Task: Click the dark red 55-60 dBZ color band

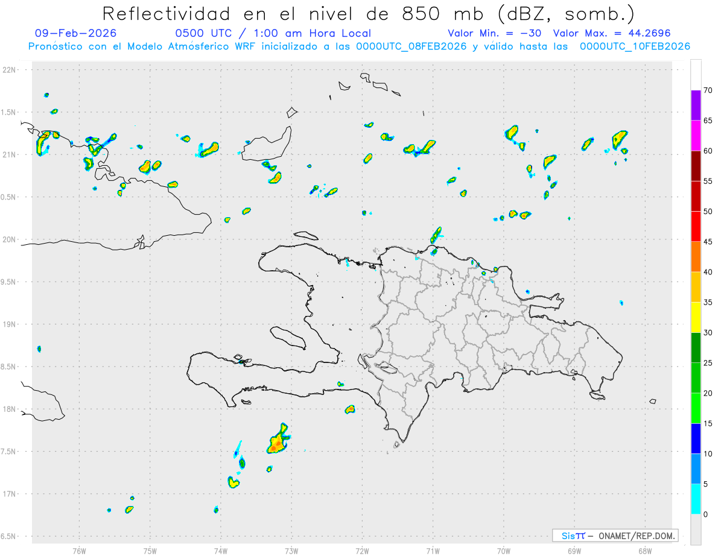Action: [x=696, y=166]
